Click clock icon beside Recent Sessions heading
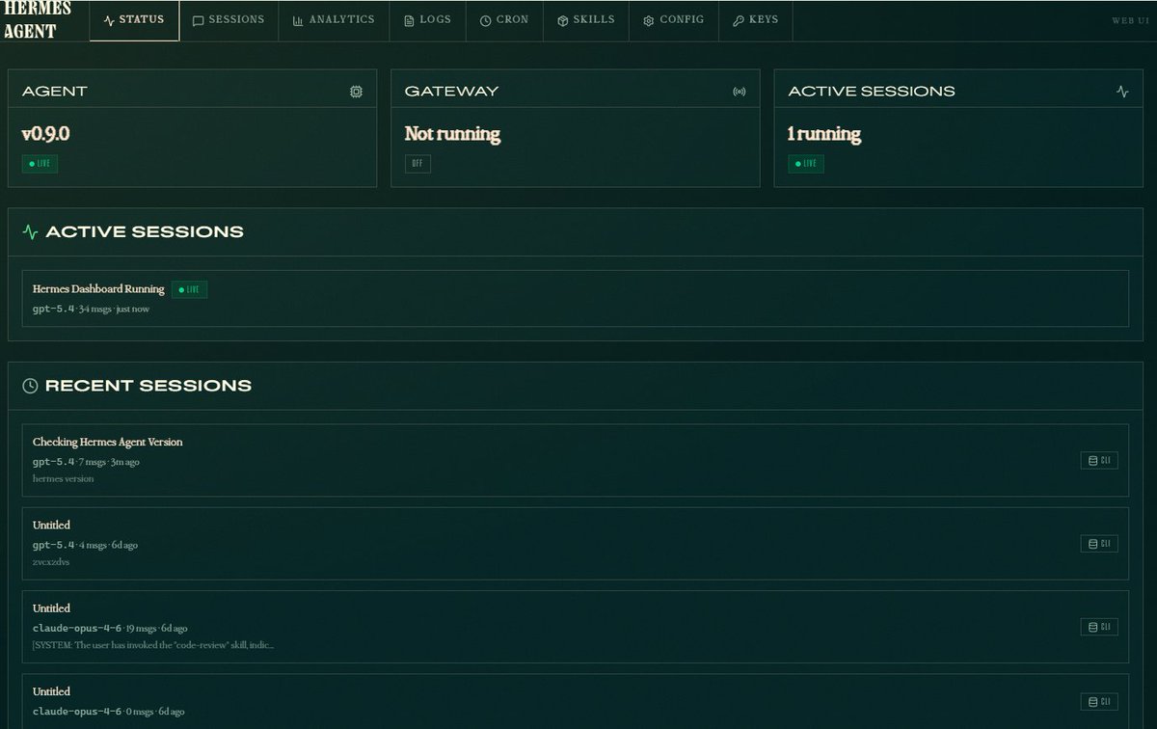This screenshot has width=1157, height=729. (x=31, y=386)
